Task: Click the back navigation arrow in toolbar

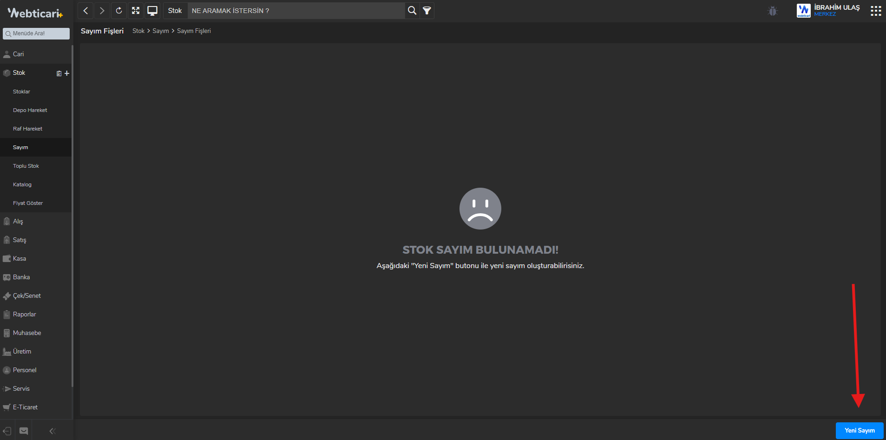Action: click(86, 11)
